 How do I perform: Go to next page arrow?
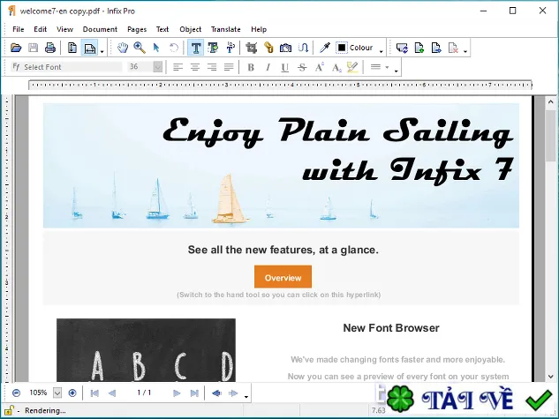177,393
